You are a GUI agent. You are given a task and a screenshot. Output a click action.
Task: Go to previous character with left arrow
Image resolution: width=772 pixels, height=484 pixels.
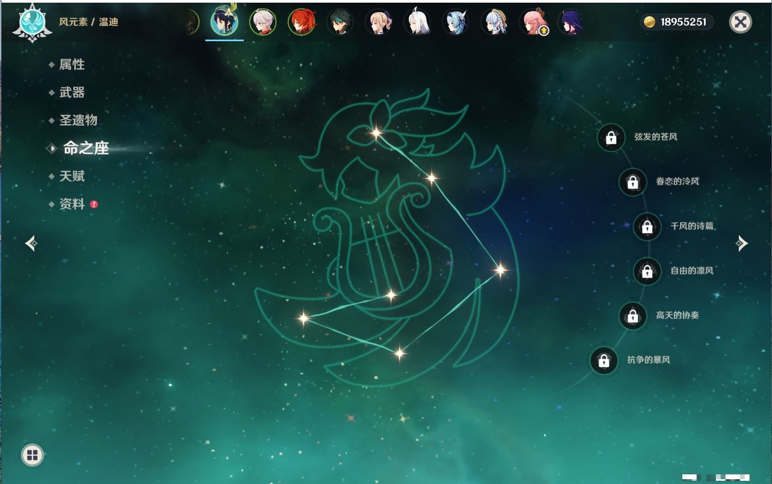(32, 243)
